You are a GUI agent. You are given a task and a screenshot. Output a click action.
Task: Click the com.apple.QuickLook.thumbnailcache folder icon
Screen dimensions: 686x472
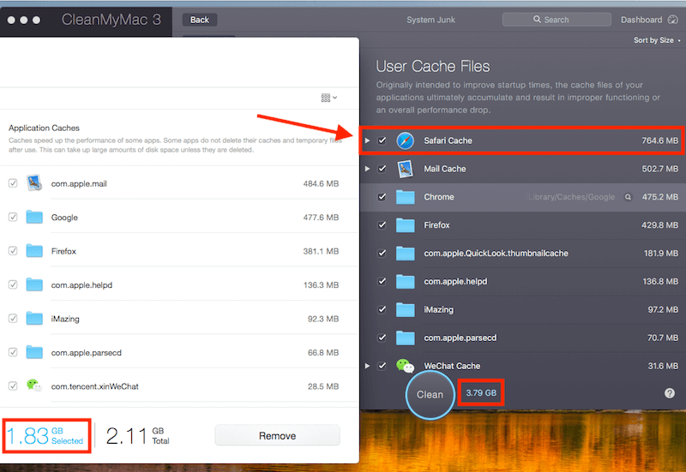tap(405, 254)
